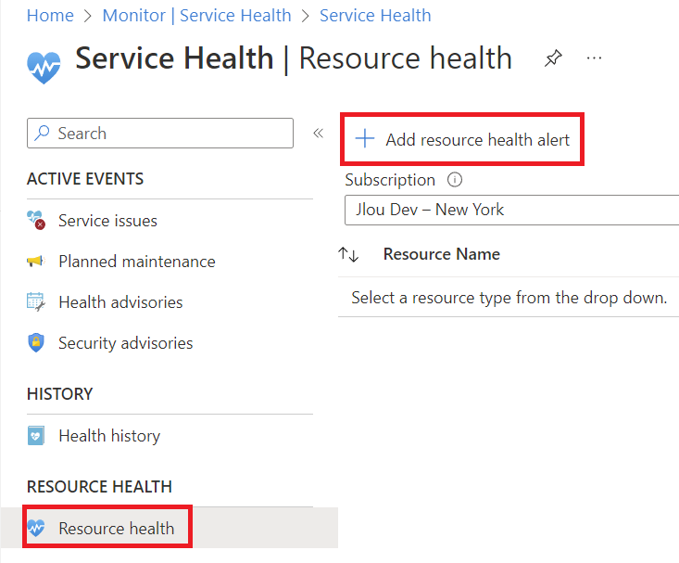The image size is (679, 563).
Task: Click the search magnifier icon
Action: (42, 133)
